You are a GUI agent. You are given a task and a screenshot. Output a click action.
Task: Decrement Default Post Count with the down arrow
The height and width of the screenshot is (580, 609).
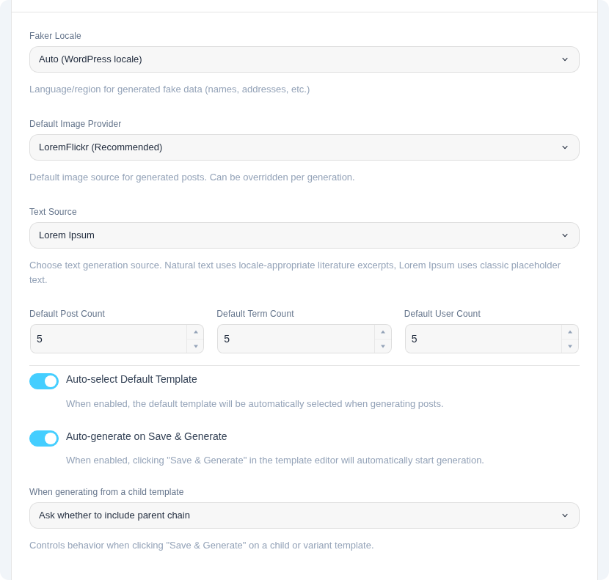click(x=196, y=345)
